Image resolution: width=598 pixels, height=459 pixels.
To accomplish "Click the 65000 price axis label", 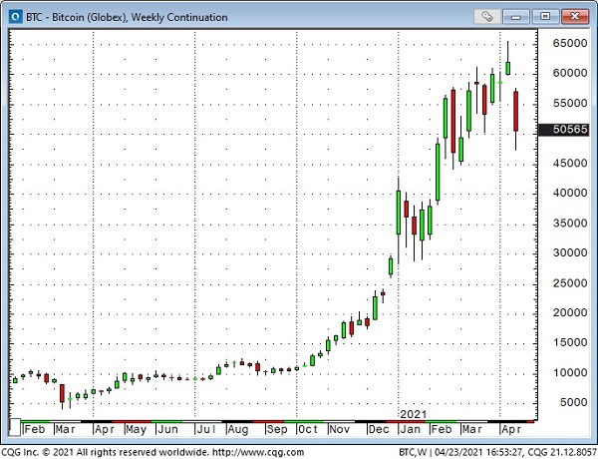I will pyautogui.click(x=570, y=43).
